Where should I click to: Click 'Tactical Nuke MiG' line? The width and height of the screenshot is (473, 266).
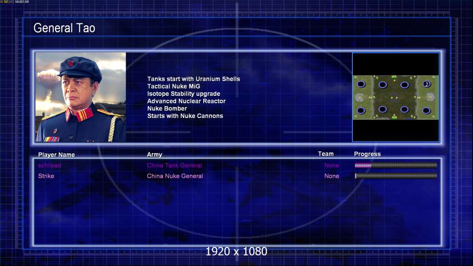173,86
